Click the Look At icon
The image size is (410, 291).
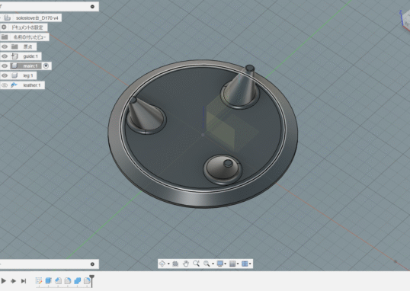175,264
